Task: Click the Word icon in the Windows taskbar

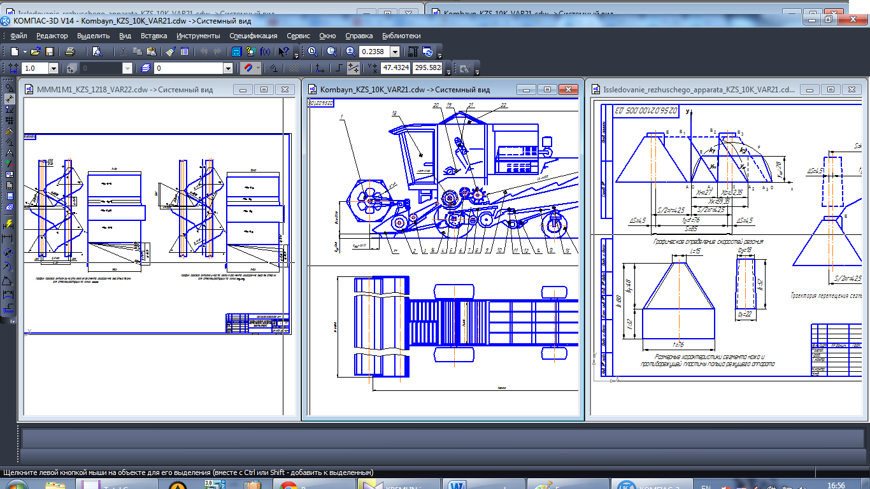Action: [x=457, y=485]
